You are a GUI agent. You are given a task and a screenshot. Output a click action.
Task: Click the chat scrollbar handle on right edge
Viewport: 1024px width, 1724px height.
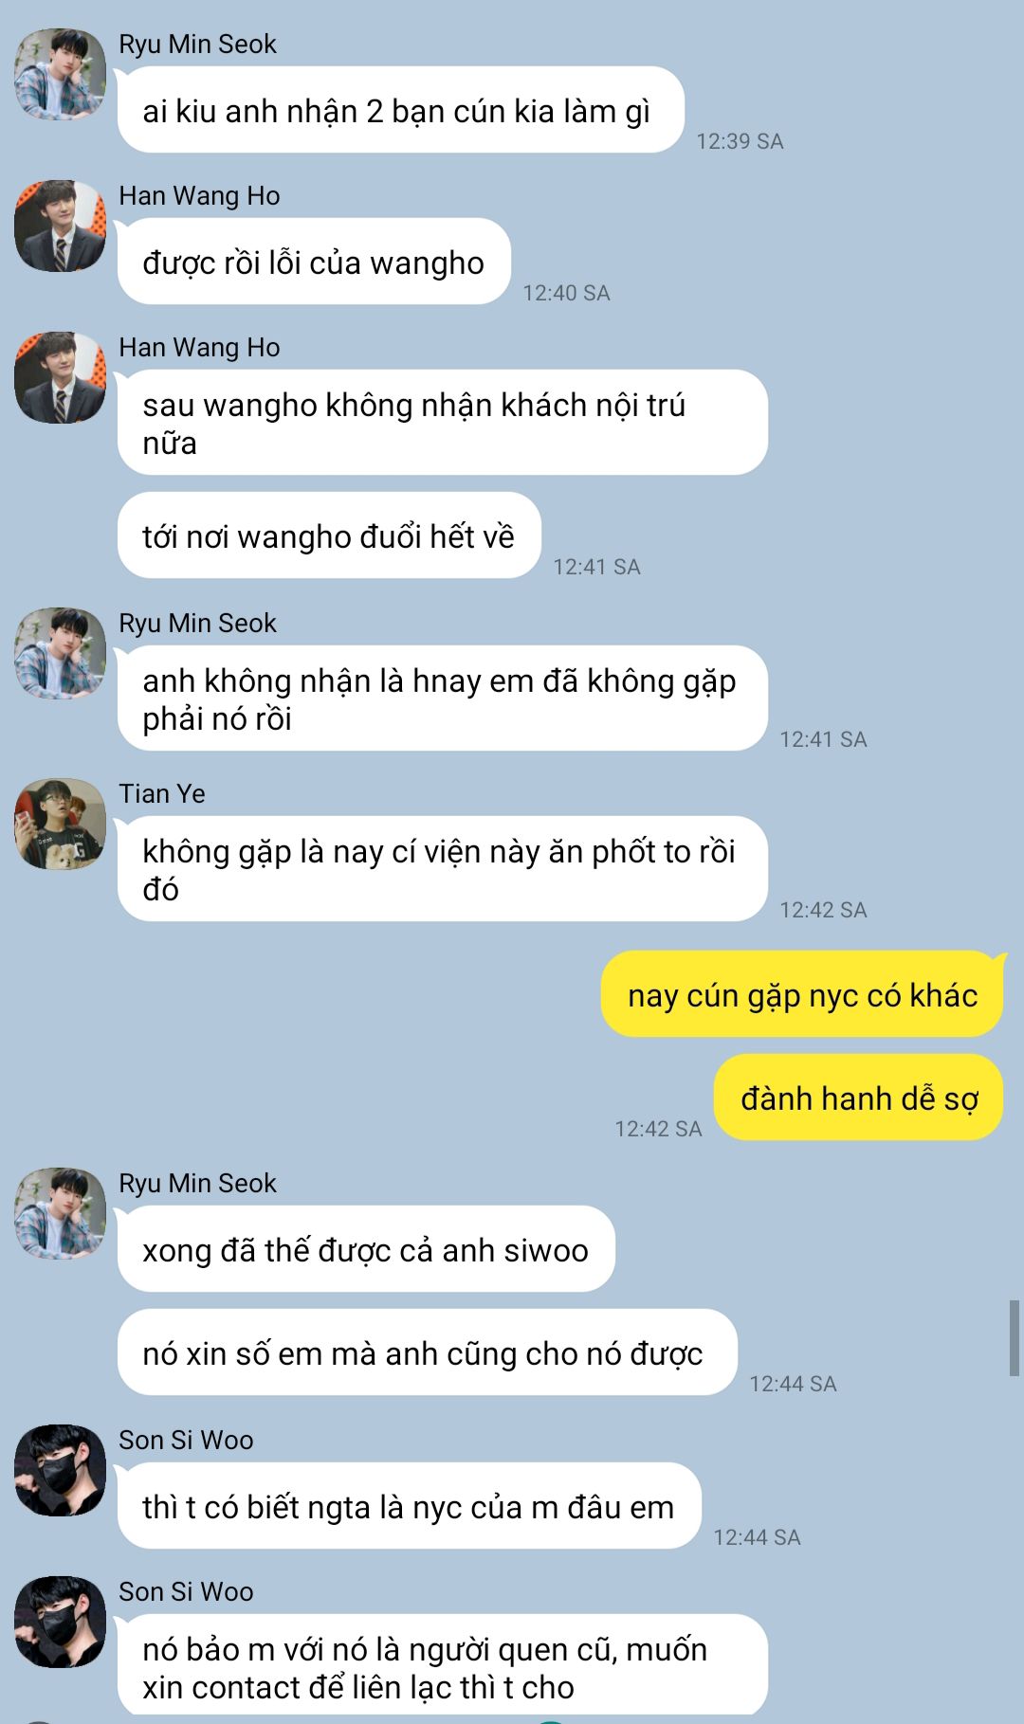pyautogui.click(x=1014, y=1338)
